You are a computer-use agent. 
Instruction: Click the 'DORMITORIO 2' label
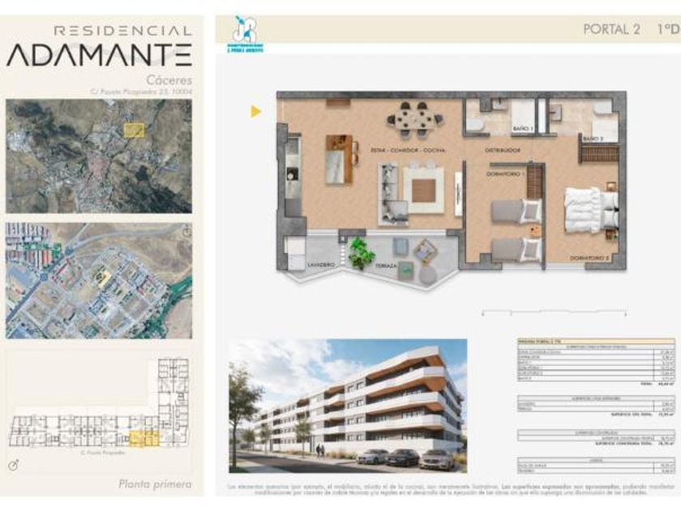pyautogui.click(x=590, y=258)
